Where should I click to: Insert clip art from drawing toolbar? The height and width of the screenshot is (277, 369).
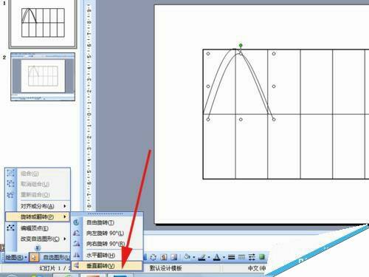pos(164,257)
